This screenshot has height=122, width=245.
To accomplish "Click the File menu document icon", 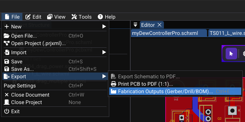I will 7,17.
